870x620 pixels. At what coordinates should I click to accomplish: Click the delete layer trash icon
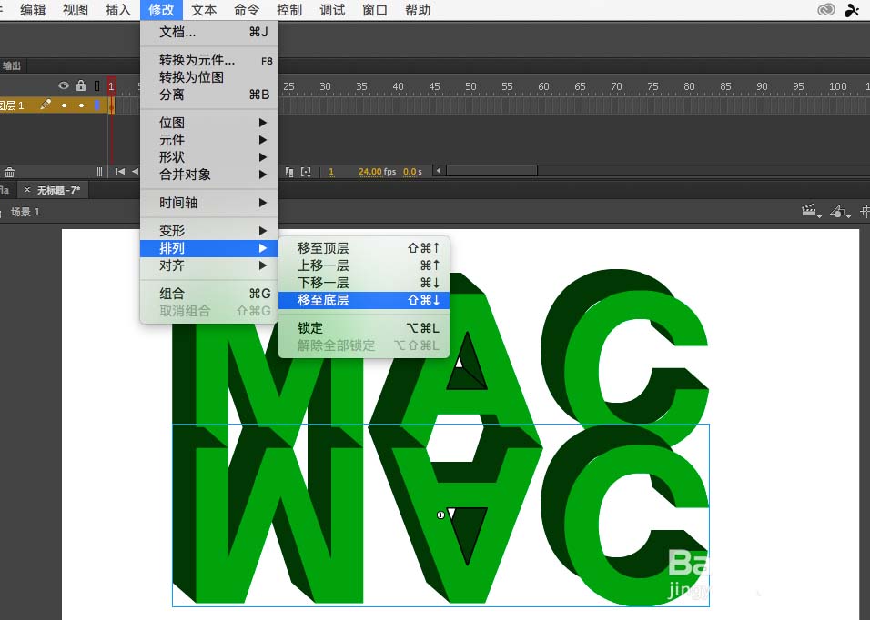9,172
